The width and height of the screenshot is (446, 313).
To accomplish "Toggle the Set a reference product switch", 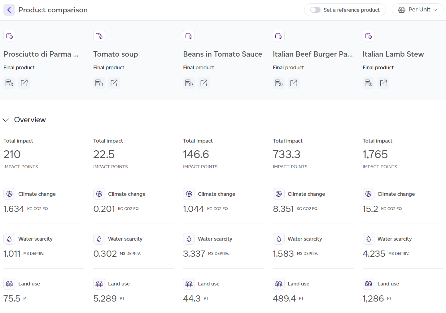I will click(x=315, y=10).
